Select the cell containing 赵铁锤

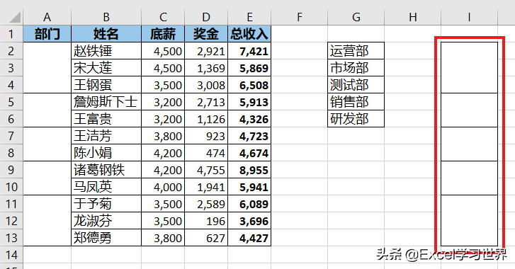tap(106, 51)
